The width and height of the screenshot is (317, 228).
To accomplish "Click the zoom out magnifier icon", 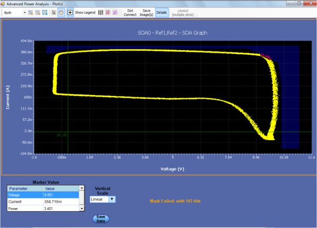I will click(x=39, y=12).
